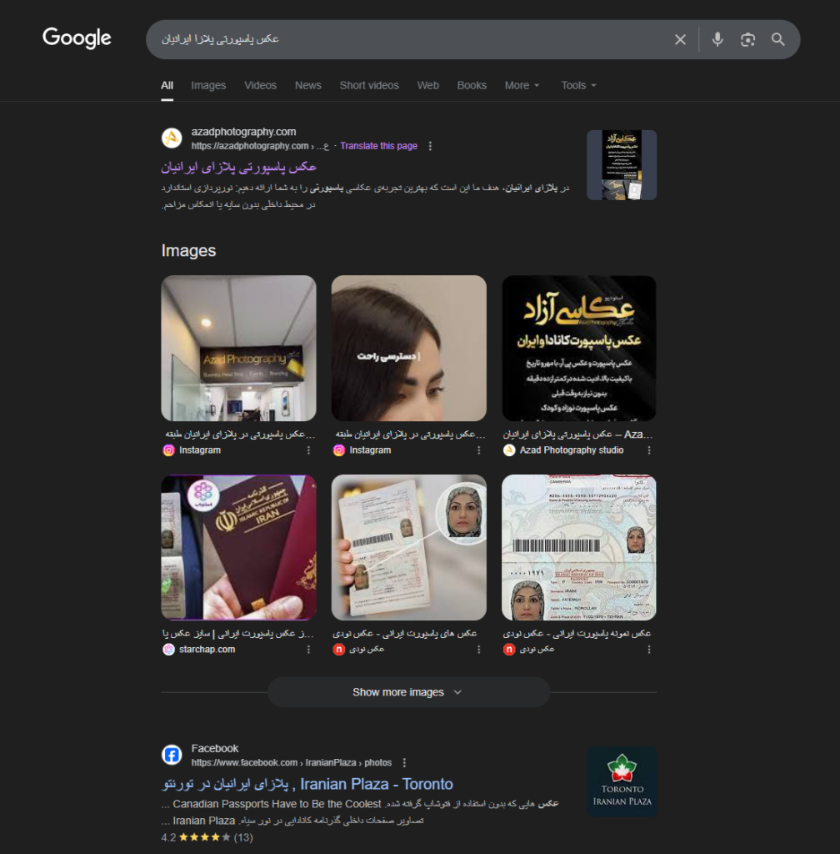Open the Tools dropdown
The height and width of the screenshot is (854, 840).
578,85
